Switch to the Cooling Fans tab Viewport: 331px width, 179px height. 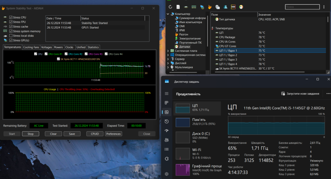click(31, 47)
